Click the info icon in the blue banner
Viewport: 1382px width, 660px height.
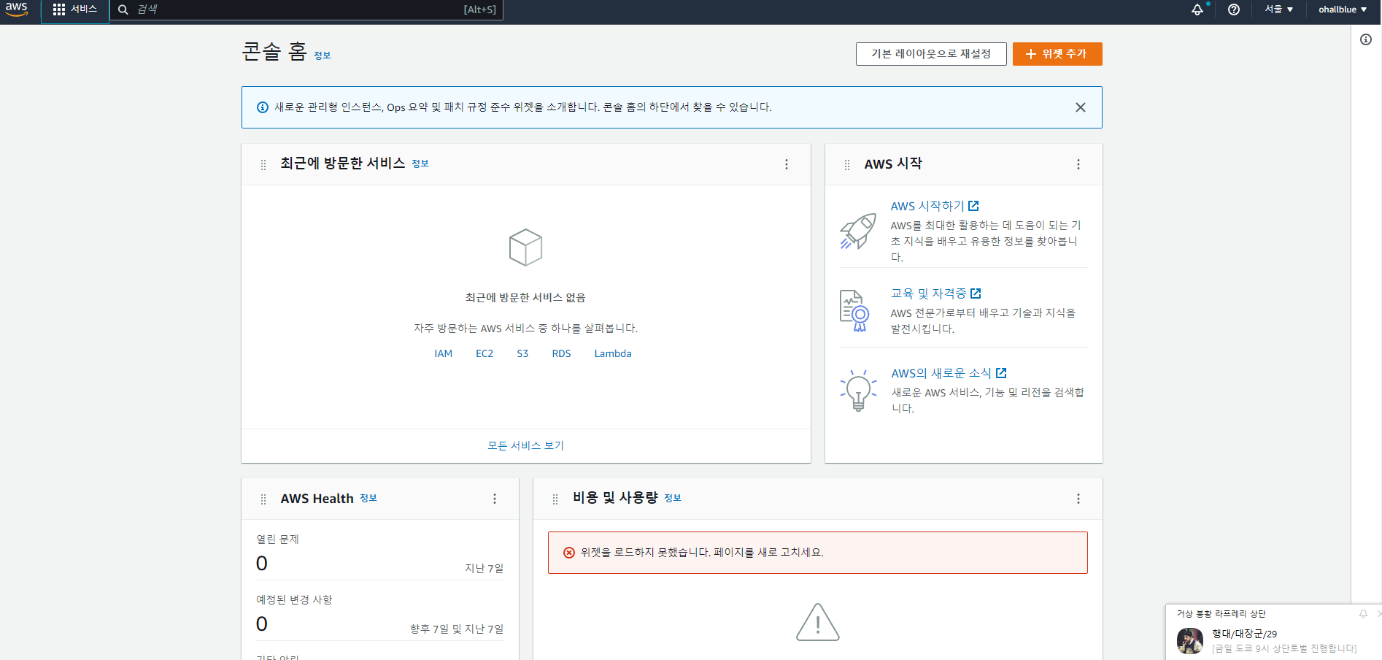[x=263, y=107]
